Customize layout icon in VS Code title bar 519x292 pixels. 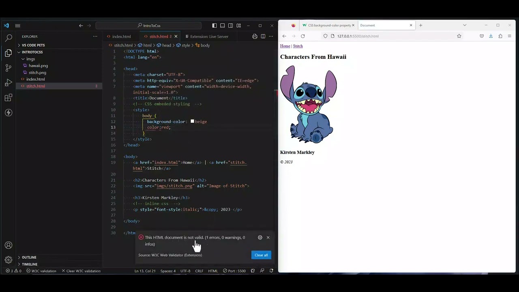pos(238,26)
